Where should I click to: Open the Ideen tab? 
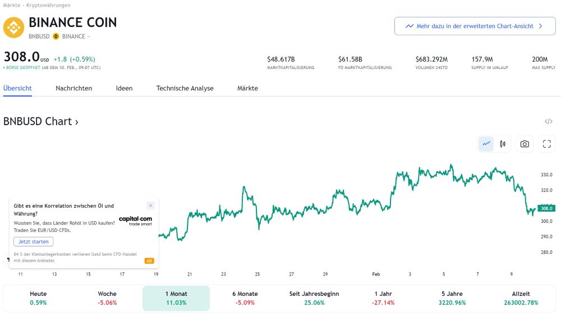pyautogui.click(x=124, y=88)
